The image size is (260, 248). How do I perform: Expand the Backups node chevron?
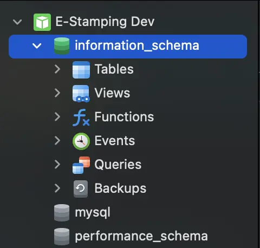57,188
